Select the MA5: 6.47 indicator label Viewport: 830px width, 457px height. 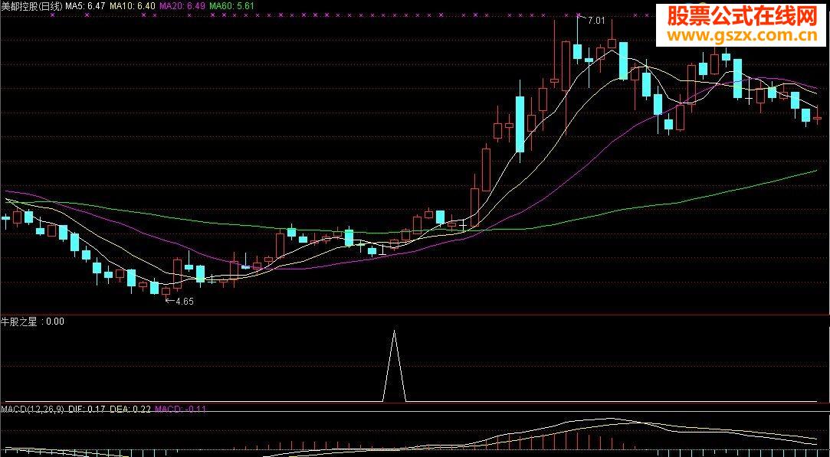pos(85,5)
